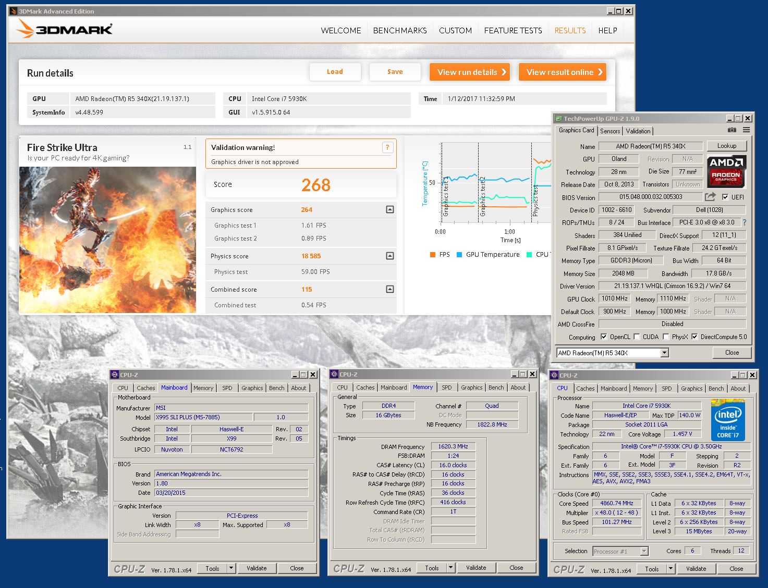Click the arrow in View run details button
The image size is (768, 588).
(x=504, y=72)
